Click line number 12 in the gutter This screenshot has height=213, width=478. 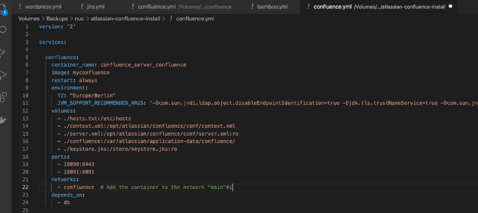26,110
